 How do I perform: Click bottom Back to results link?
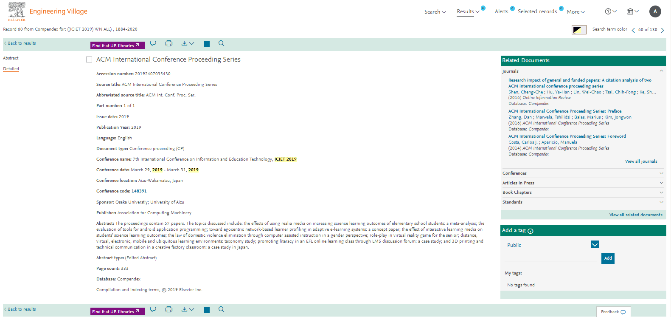pos(20,309)
